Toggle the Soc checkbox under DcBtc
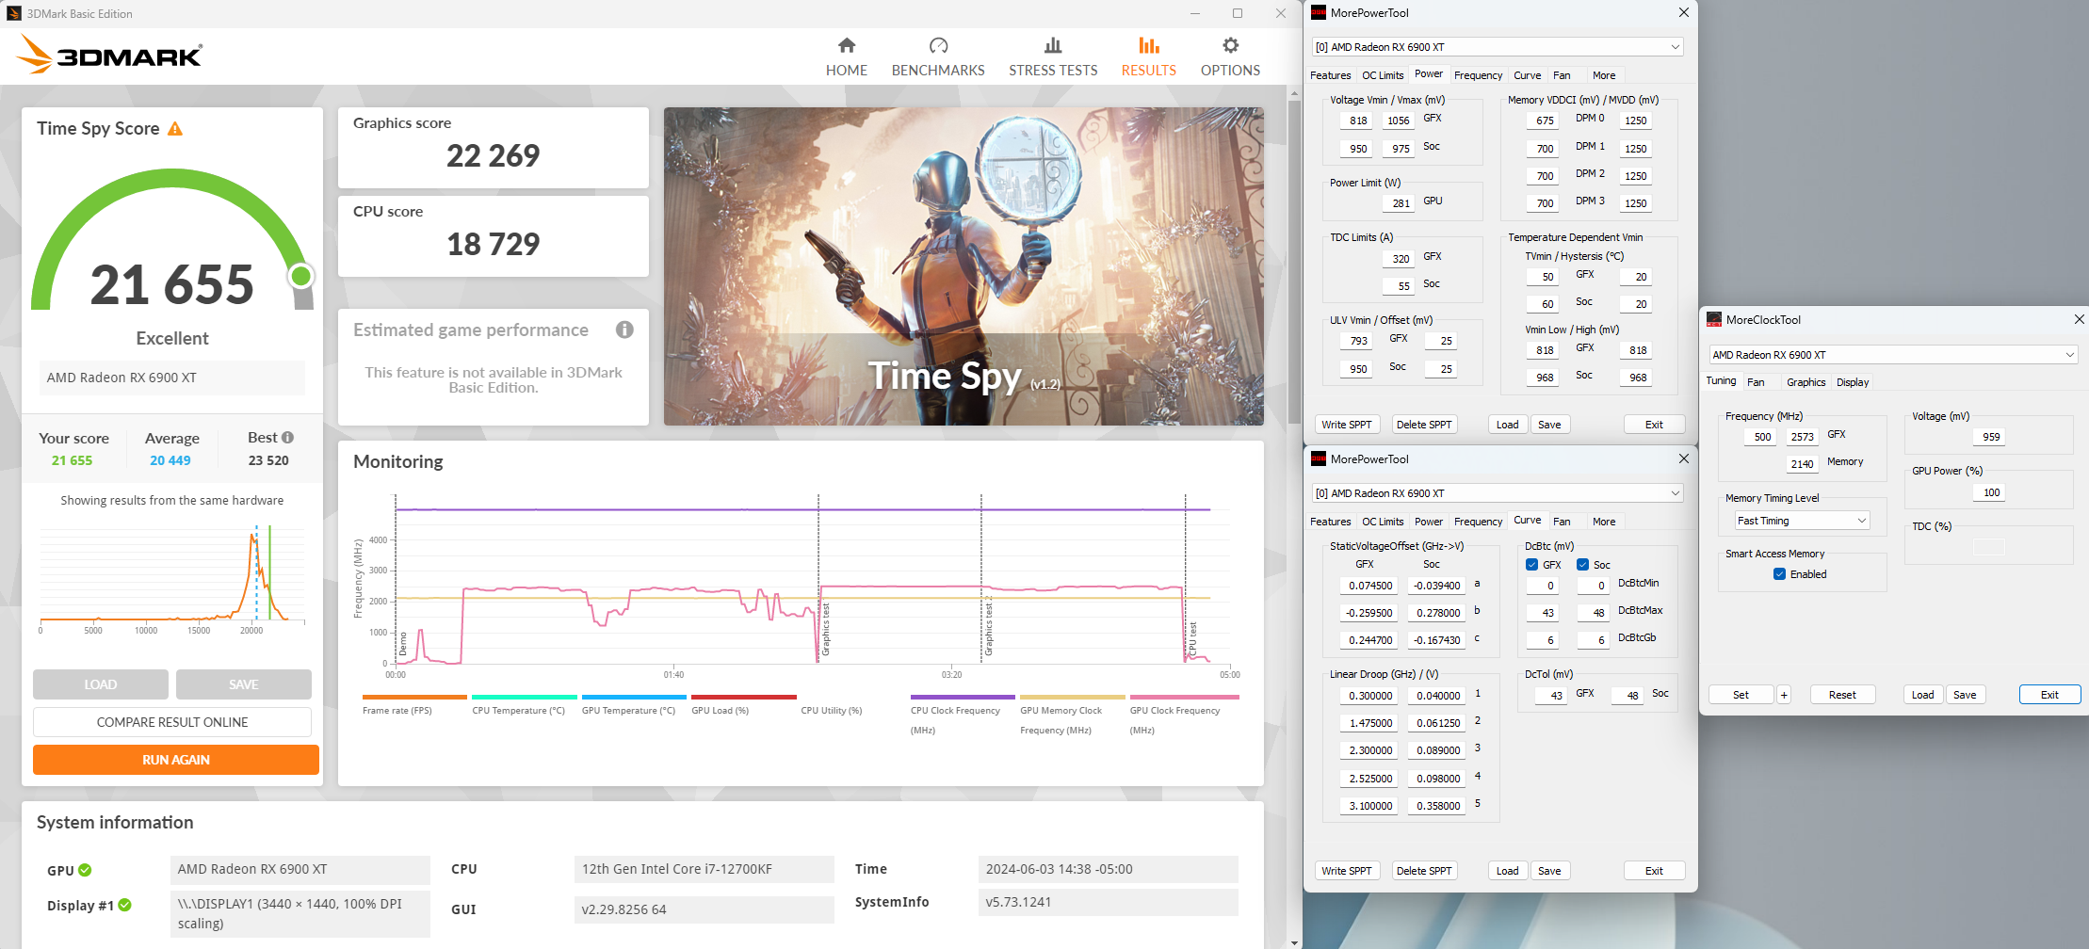Image resolution: width=2089 pixels, height=949 pixels. point(1582,565)
